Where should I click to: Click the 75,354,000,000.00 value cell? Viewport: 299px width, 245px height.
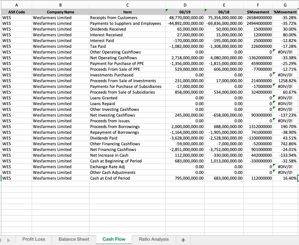click(224, 18)
